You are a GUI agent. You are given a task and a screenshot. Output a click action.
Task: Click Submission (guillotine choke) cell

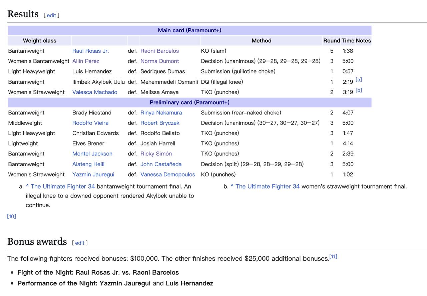click(262, 71)
